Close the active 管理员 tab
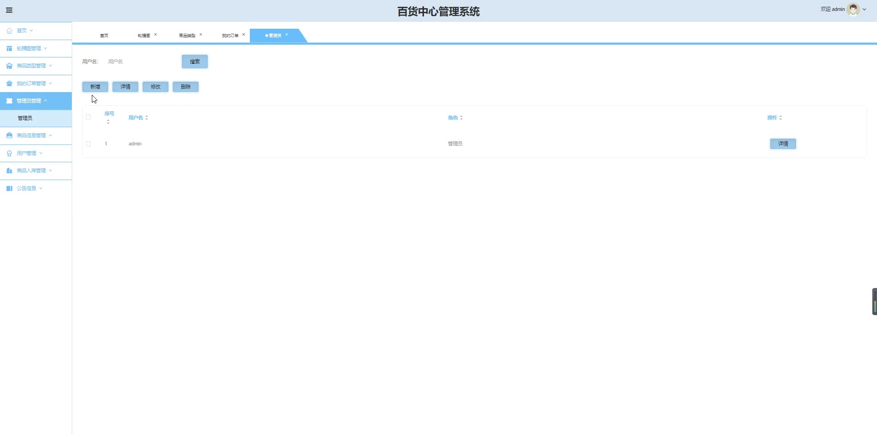877x434 pixels. 286,35
